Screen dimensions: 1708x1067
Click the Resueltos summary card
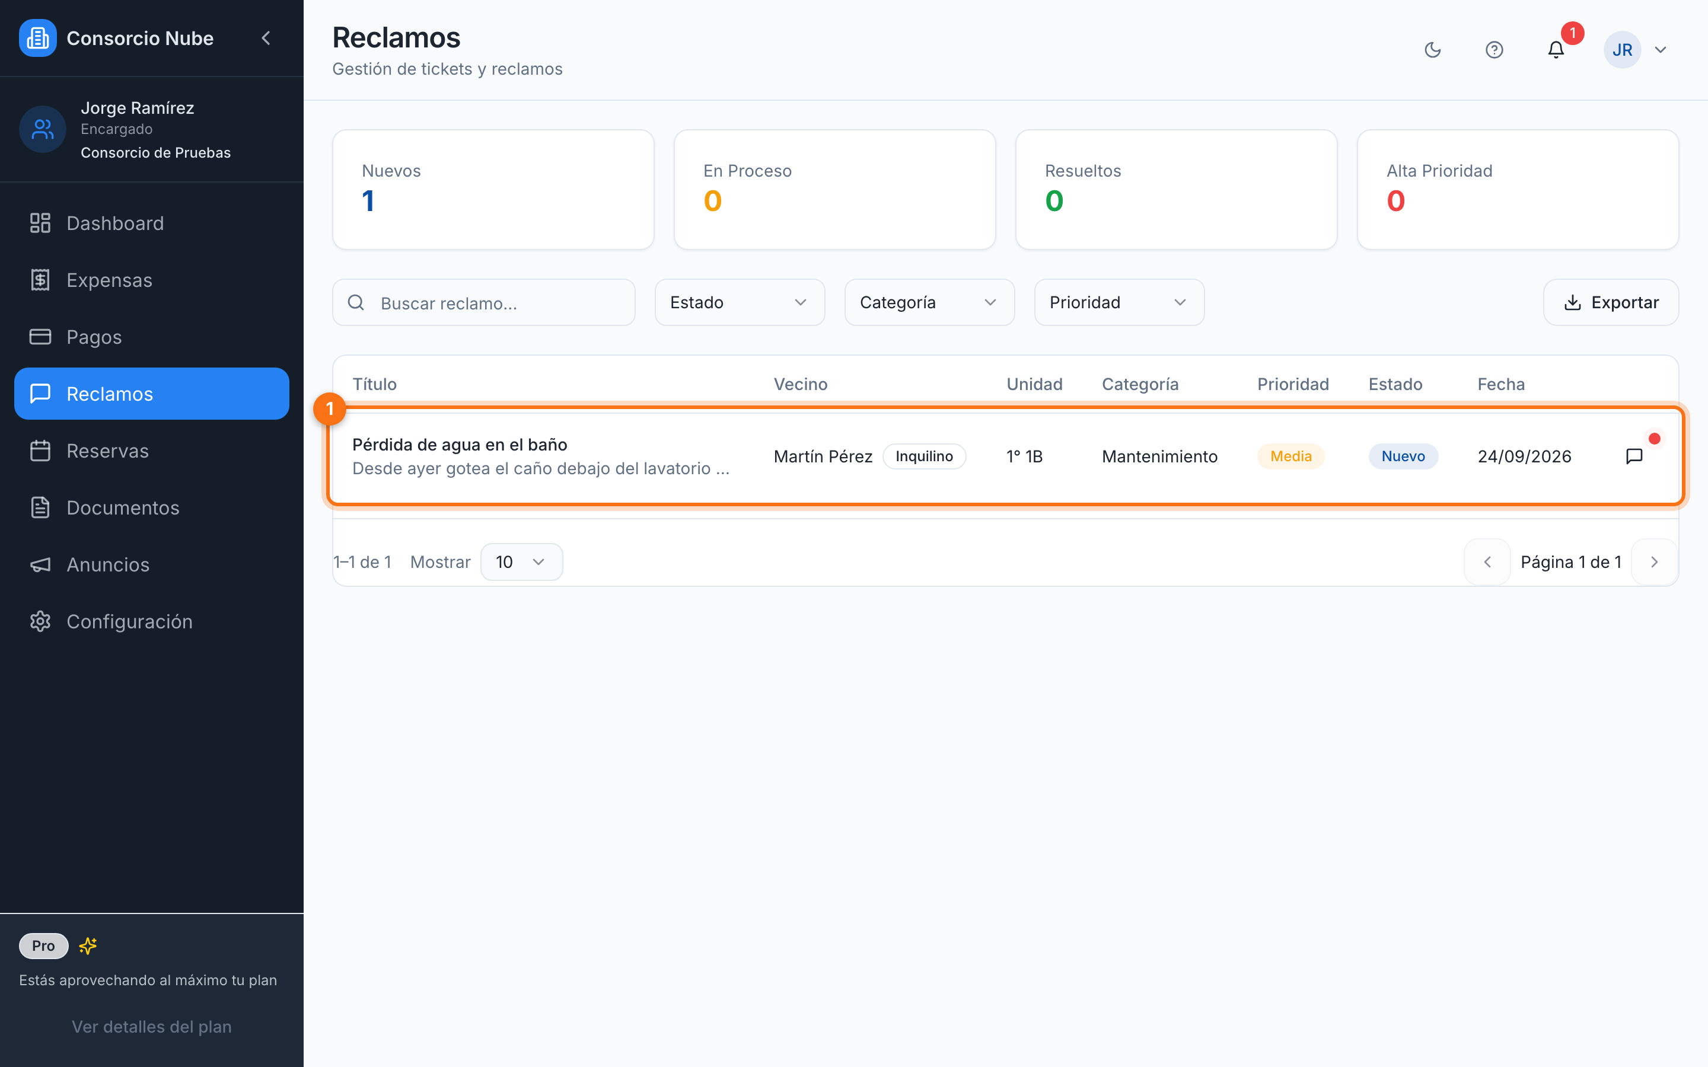pos(1177,189)
